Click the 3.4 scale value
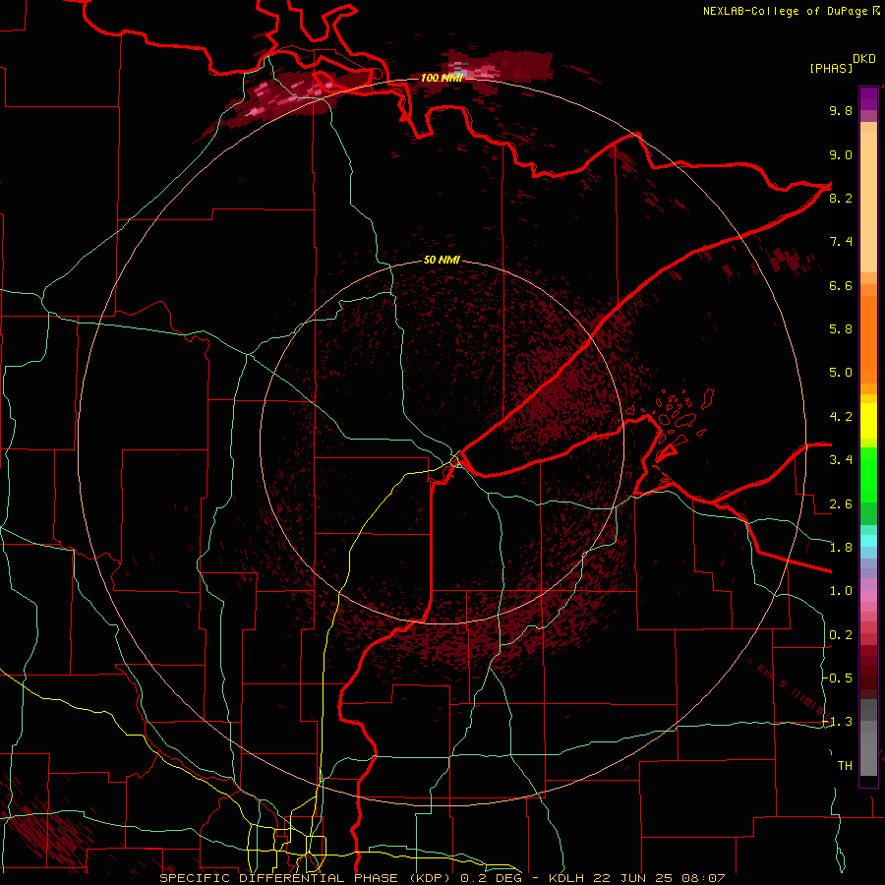The width and height of the screenshot is (885, 885). click(841, 460)
